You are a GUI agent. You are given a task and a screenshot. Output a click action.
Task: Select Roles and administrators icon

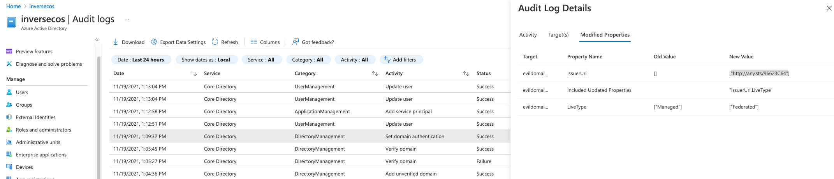[x=9, y=130]
